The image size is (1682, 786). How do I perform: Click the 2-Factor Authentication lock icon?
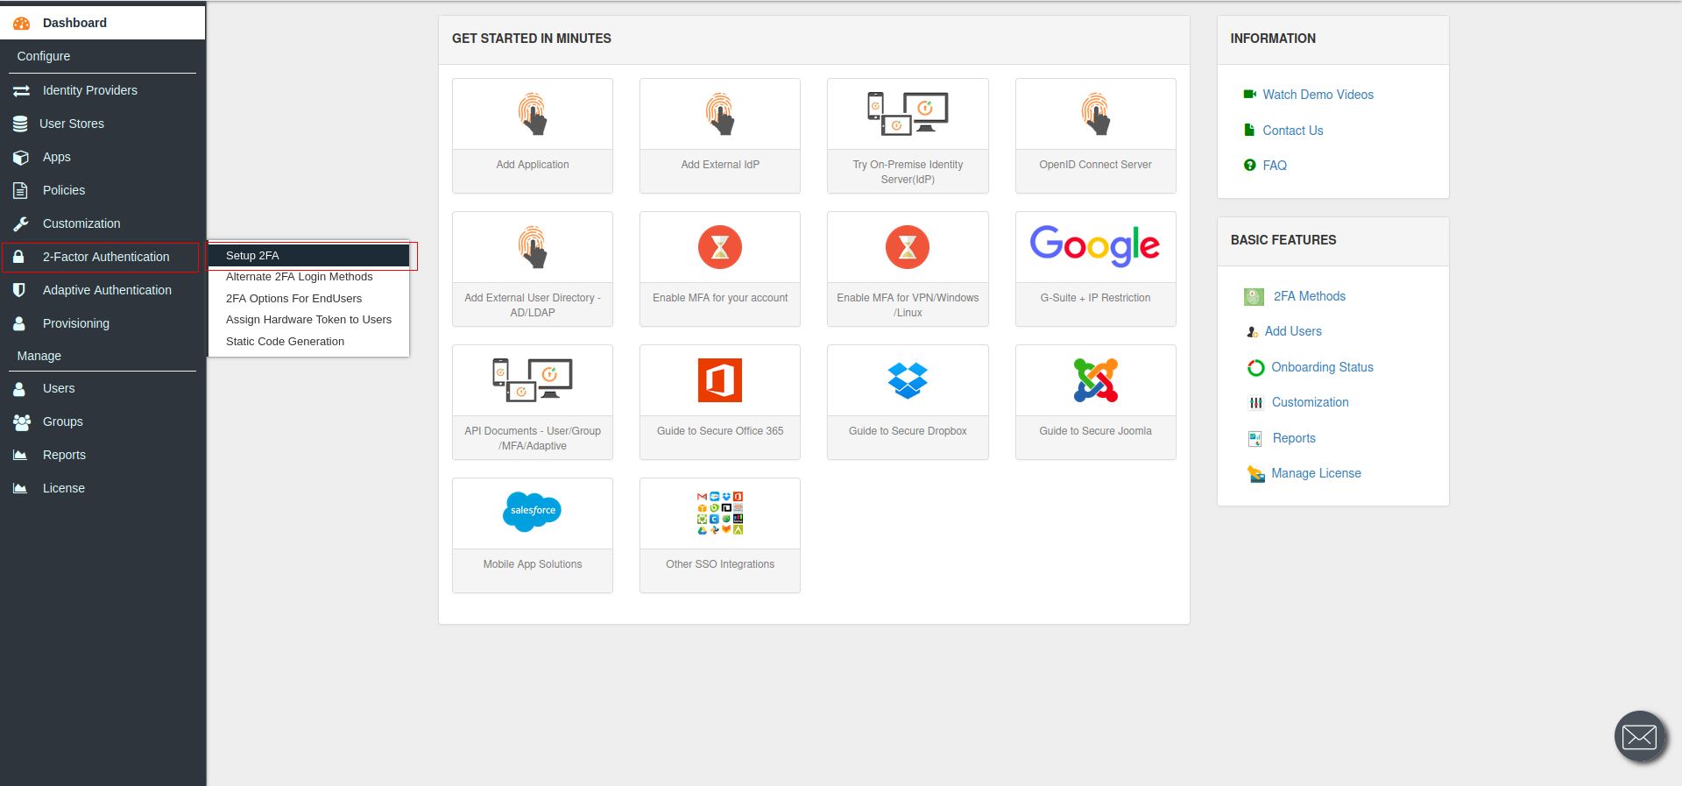tap(18, 257)
